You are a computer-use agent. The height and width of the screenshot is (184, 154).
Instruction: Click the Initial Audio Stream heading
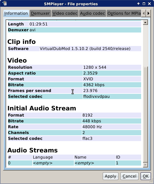tap(42, 108)
